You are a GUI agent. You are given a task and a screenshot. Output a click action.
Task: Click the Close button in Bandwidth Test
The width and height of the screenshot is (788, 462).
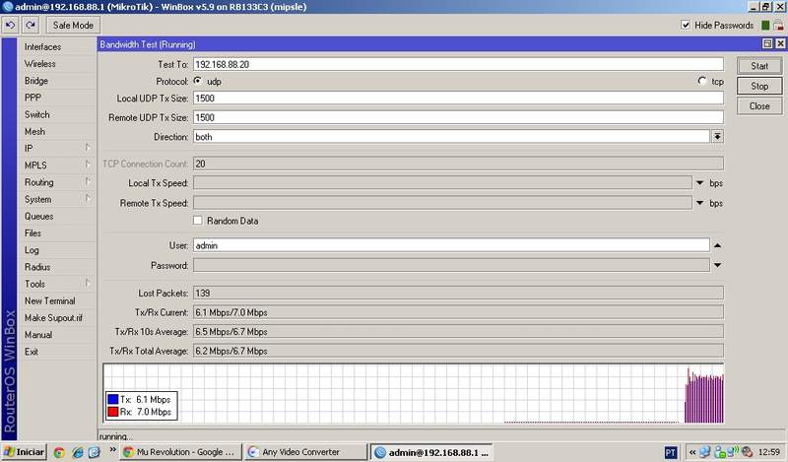(759, 106)
